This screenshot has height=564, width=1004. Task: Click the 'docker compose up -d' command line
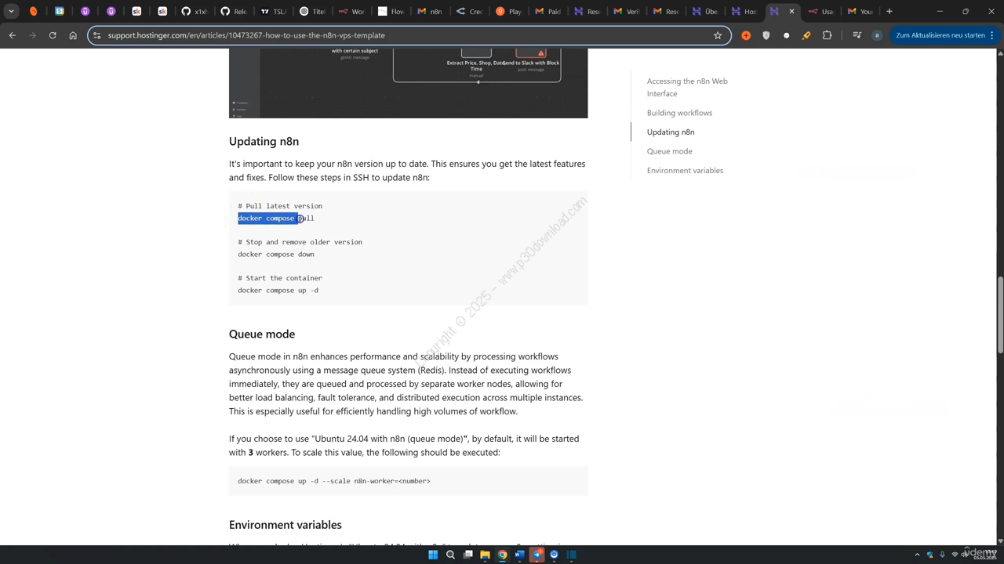pos(278,291)
